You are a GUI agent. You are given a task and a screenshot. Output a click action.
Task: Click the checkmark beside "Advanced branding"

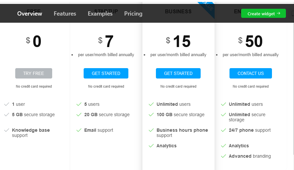click(x=223, y=156)
